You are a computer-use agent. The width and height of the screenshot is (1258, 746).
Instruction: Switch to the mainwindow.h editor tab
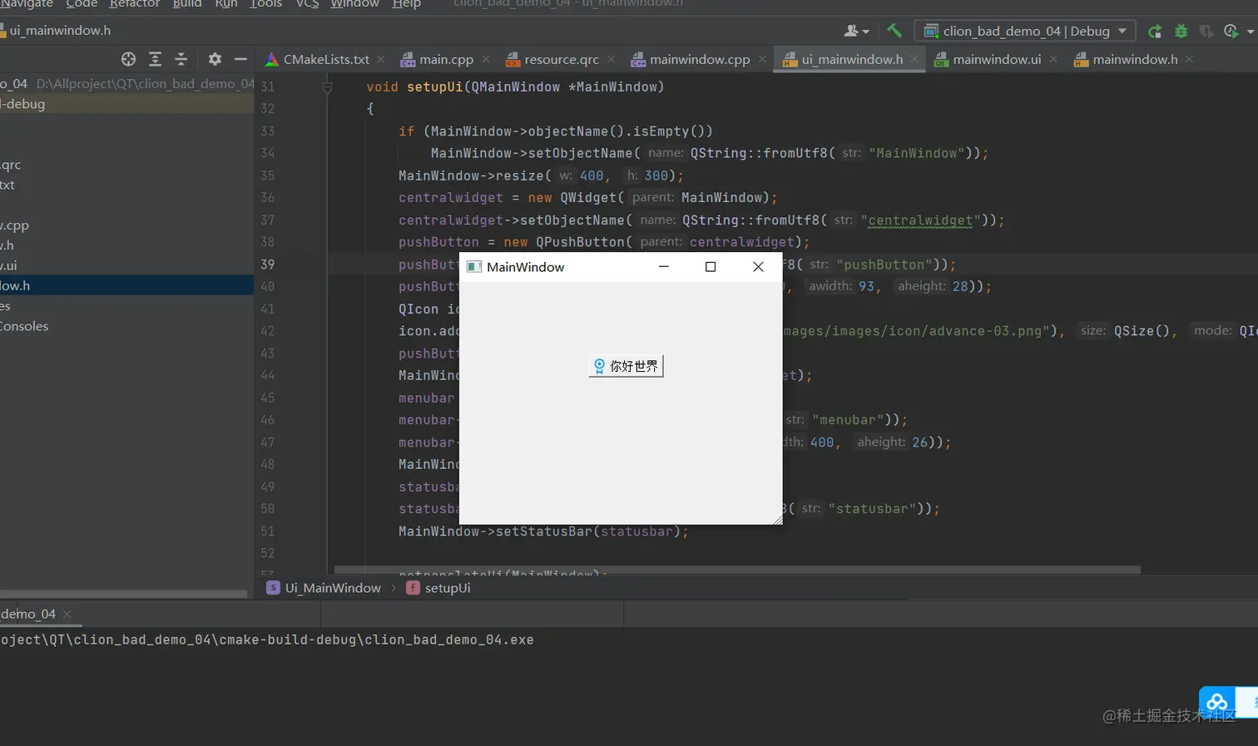(1134, 59)
